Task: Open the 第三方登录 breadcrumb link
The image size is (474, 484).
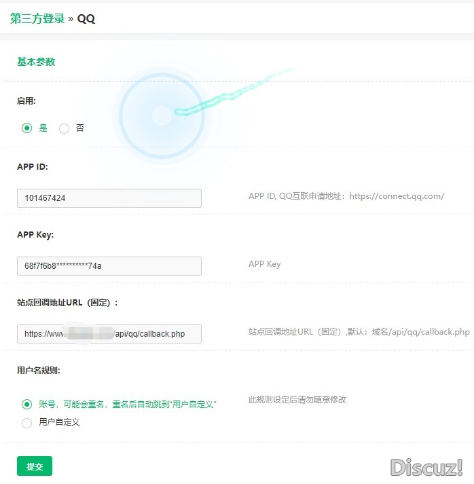Action: pos(37,18)
